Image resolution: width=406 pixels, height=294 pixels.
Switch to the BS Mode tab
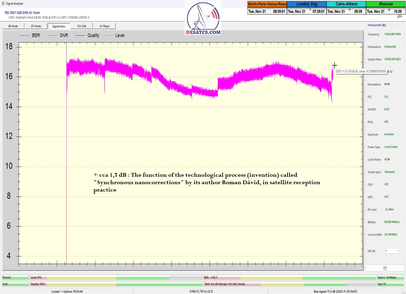click(13, 26)
